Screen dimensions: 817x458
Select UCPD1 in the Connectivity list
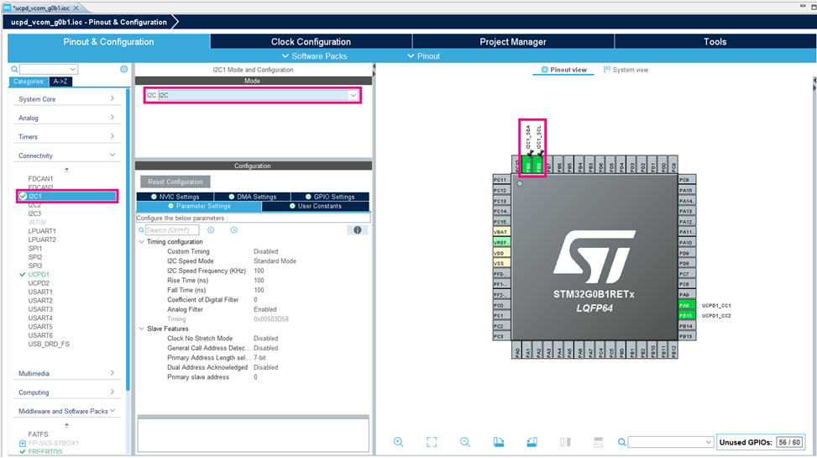click(39, 275)
